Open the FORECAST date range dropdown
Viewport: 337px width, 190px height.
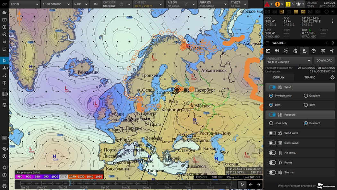tap(289, 60)
